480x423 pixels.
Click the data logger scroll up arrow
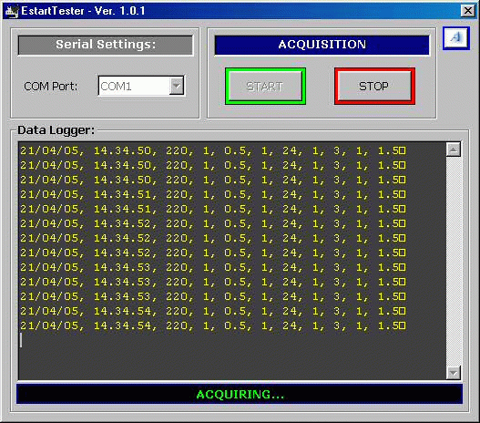454,150
